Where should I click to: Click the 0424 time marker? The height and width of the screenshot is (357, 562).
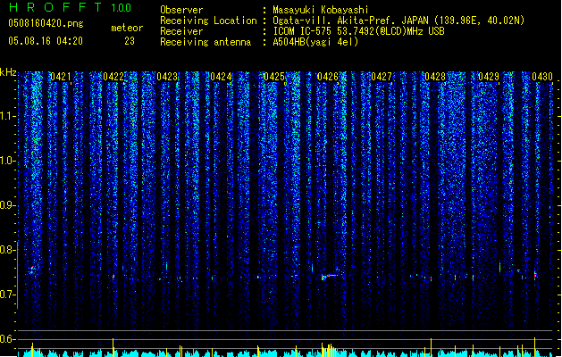coord(221,77)
